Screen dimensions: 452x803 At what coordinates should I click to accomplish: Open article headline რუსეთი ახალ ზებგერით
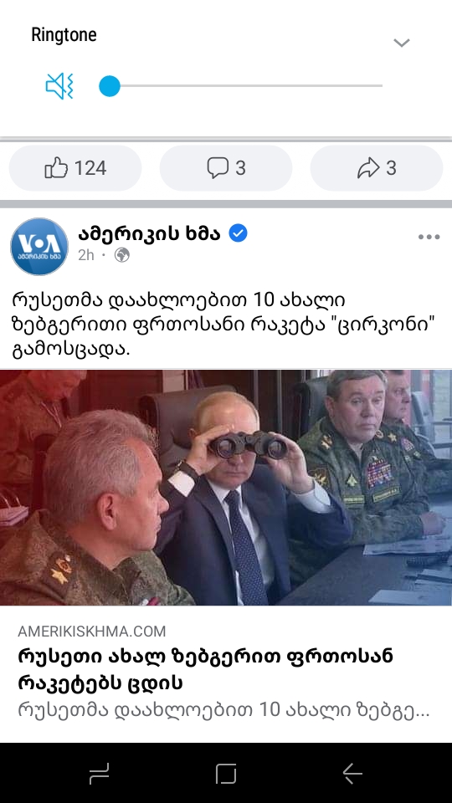[x=206, y=669]
